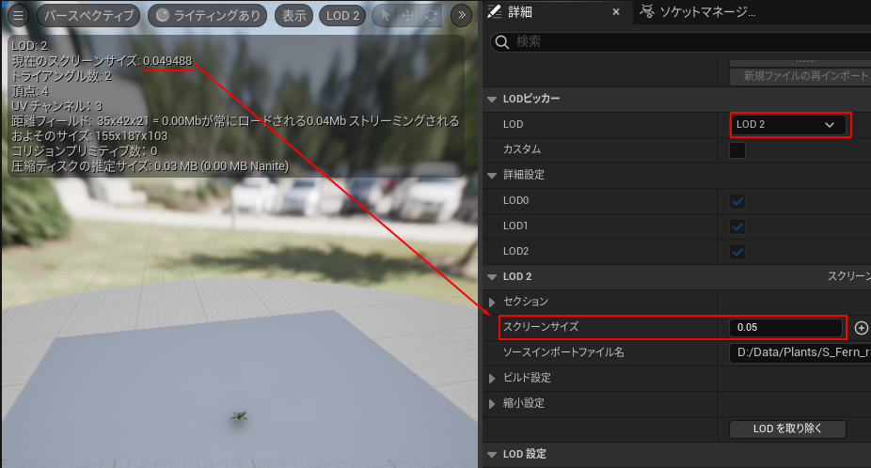Expand the セクション section
The width and height of the screenshot is (871, 468).
pyautogui.click(x=493, y=302)
